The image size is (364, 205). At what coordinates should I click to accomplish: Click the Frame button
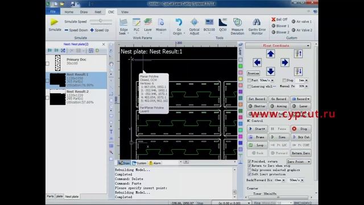click(257, 137)
